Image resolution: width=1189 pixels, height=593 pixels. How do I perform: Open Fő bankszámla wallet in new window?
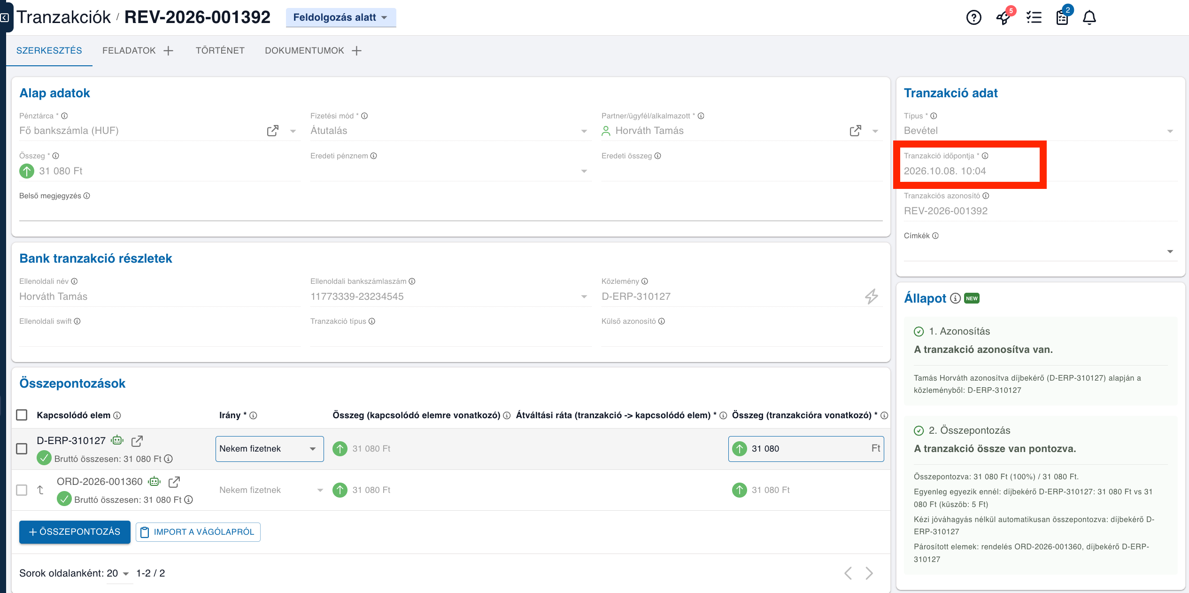(273, 131)
